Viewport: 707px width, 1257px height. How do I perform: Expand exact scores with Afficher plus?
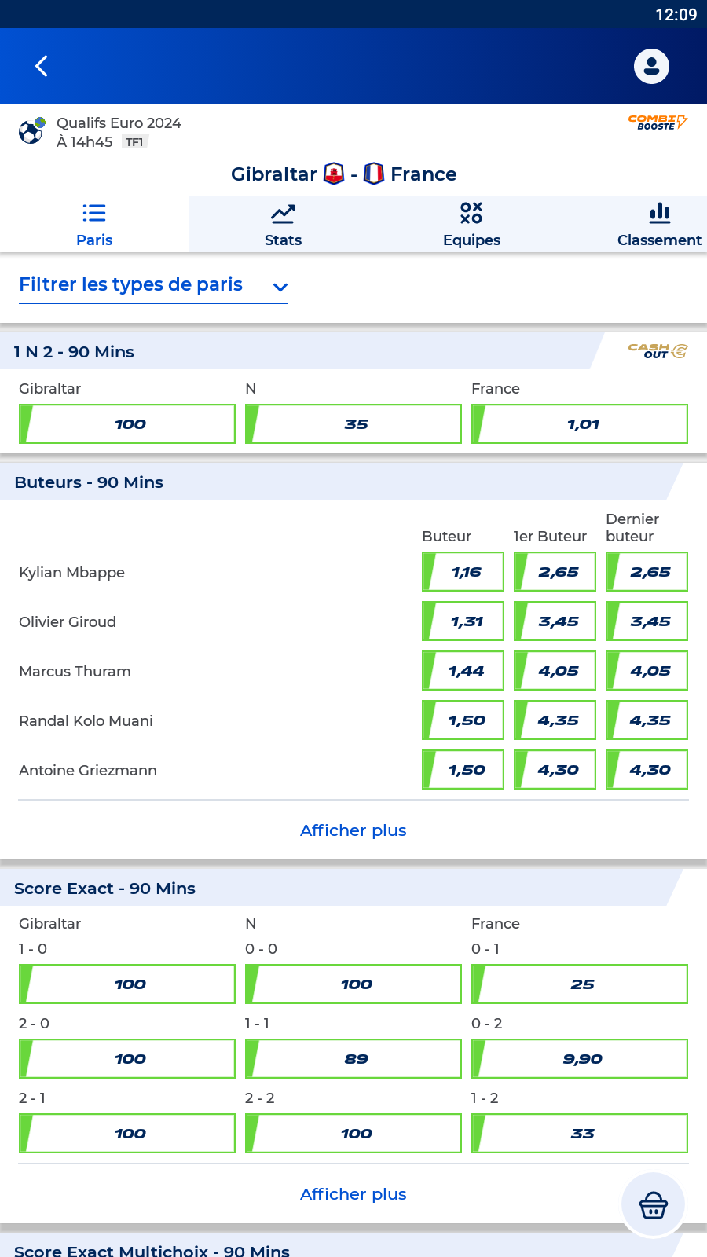[x=353, y=1194]
